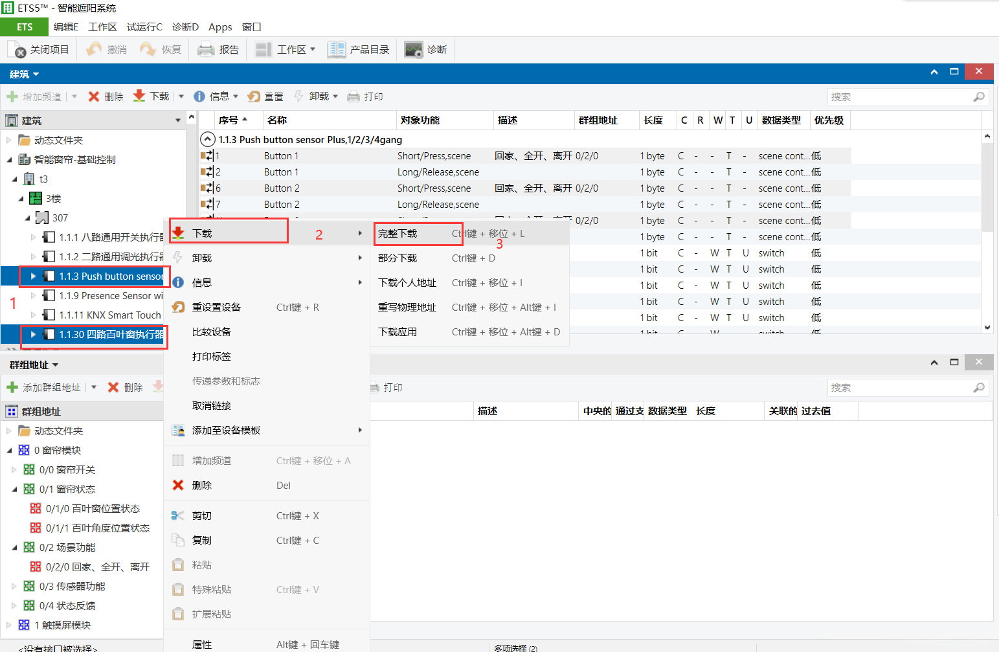Click the blue 信息 info icon in 建筑 toolbar
The width and height of the screenshot is (999, 652).
click(x=199, y=96)
